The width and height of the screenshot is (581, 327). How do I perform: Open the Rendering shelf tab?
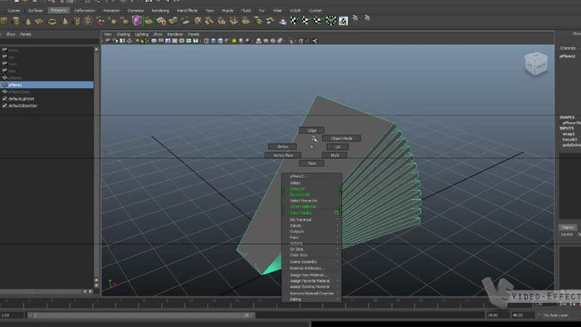coord(160,10)
